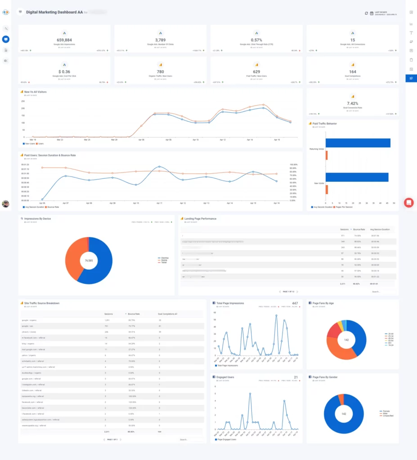Toggle the New Users legend entry
The width and height of the screenshot is (417, 460).
[29, 144]
